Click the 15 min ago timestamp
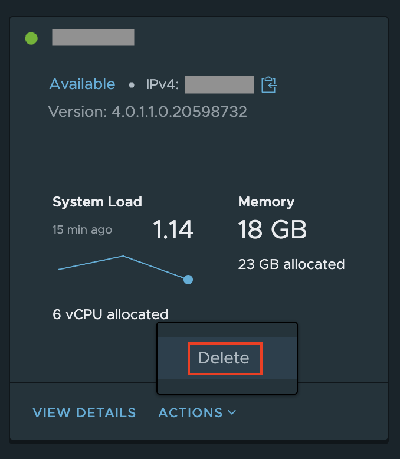Screen dimensions: 400x459 (x=82, y=229)
